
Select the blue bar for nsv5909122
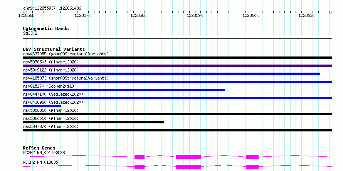tap(171, 74)
